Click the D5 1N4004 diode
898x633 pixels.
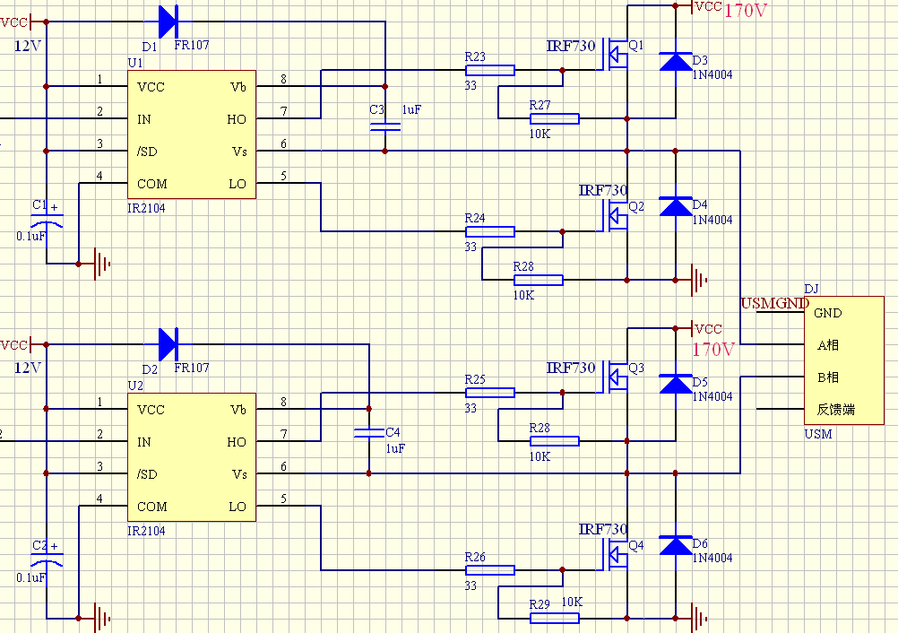tap(675, 384)
